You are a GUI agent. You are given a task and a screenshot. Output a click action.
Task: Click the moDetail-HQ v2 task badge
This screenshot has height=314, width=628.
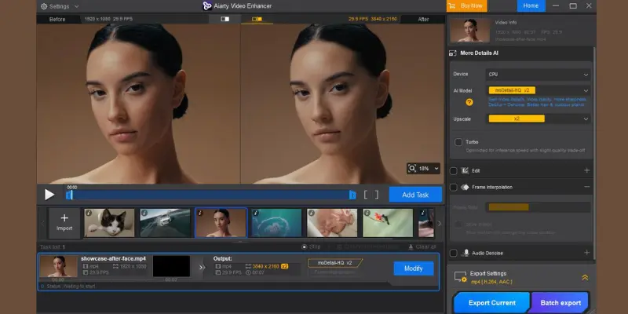(x=335, y=263)
